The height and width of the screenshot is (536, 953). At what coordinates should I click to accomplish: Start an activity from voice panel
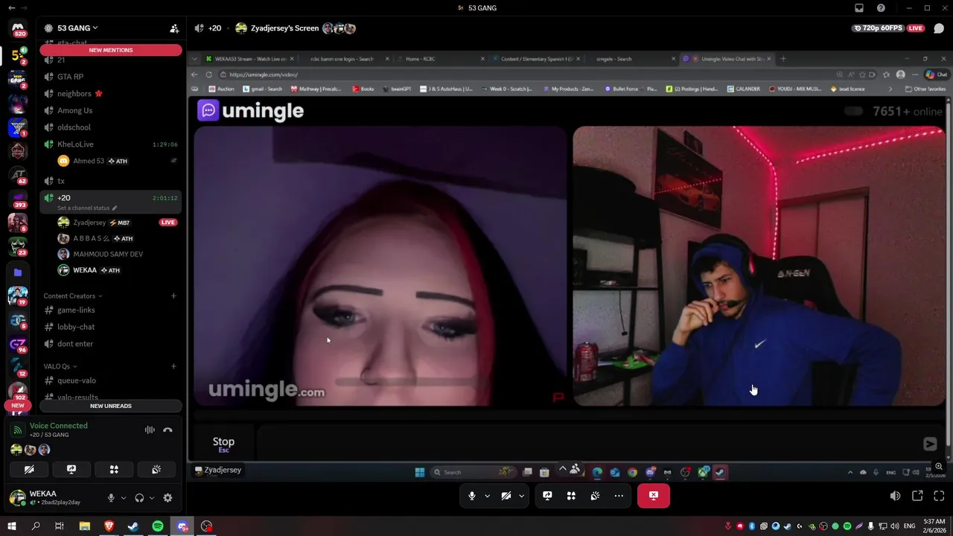(114, 470)
